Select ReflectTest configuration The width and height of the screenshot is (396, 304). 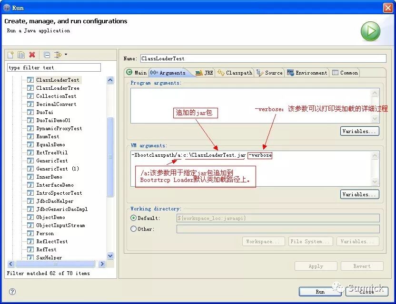click(52, 241)
